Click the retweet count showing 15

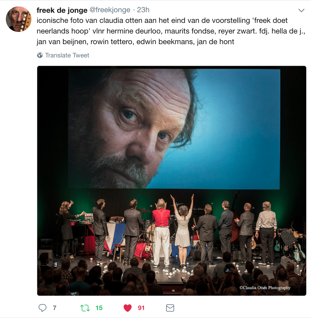(99, 308)
